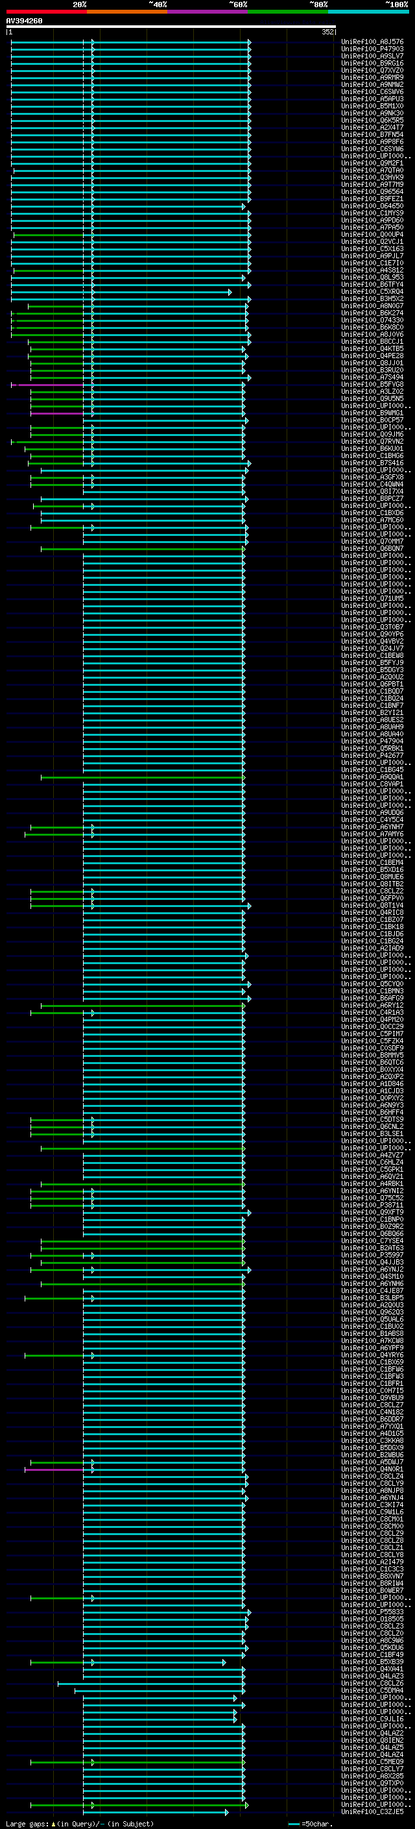Viewport: 415px width, 1829px height.
Task: Open hit UniRef100_A8J576
Action: [372, 42]
